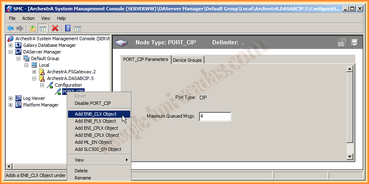This screenshot has height=184, width=369.
Task: Choose Disable PORT_CIP in context menu
Action: [x=92, y=103]
